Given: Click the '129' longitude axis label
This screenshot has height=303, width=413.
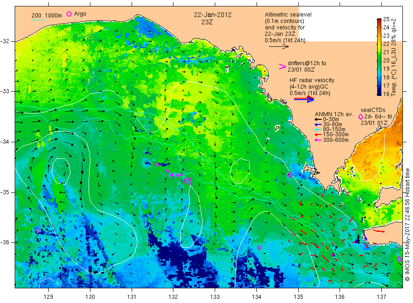Looking at the screenshot, I should [x=49, y=297].
